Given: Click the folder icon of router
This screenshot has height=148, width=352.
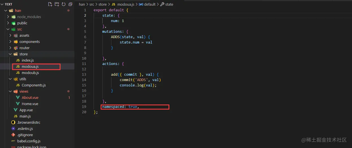Looking at the screenshot, I should click(16, 48).
